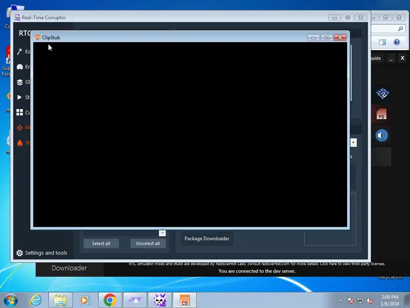Click the blue speaker icon in launcher
410x308 pixels.
coord(382,136)
